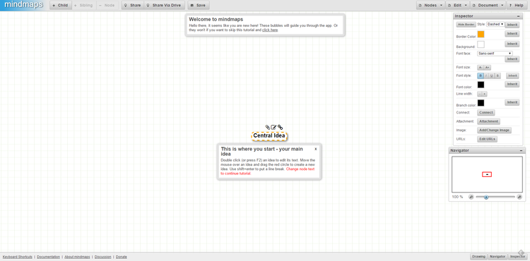The image size is (530, 261).
Task: Collapse the Inspector panel with its minimize icon
Action: (x=518, y=16)
